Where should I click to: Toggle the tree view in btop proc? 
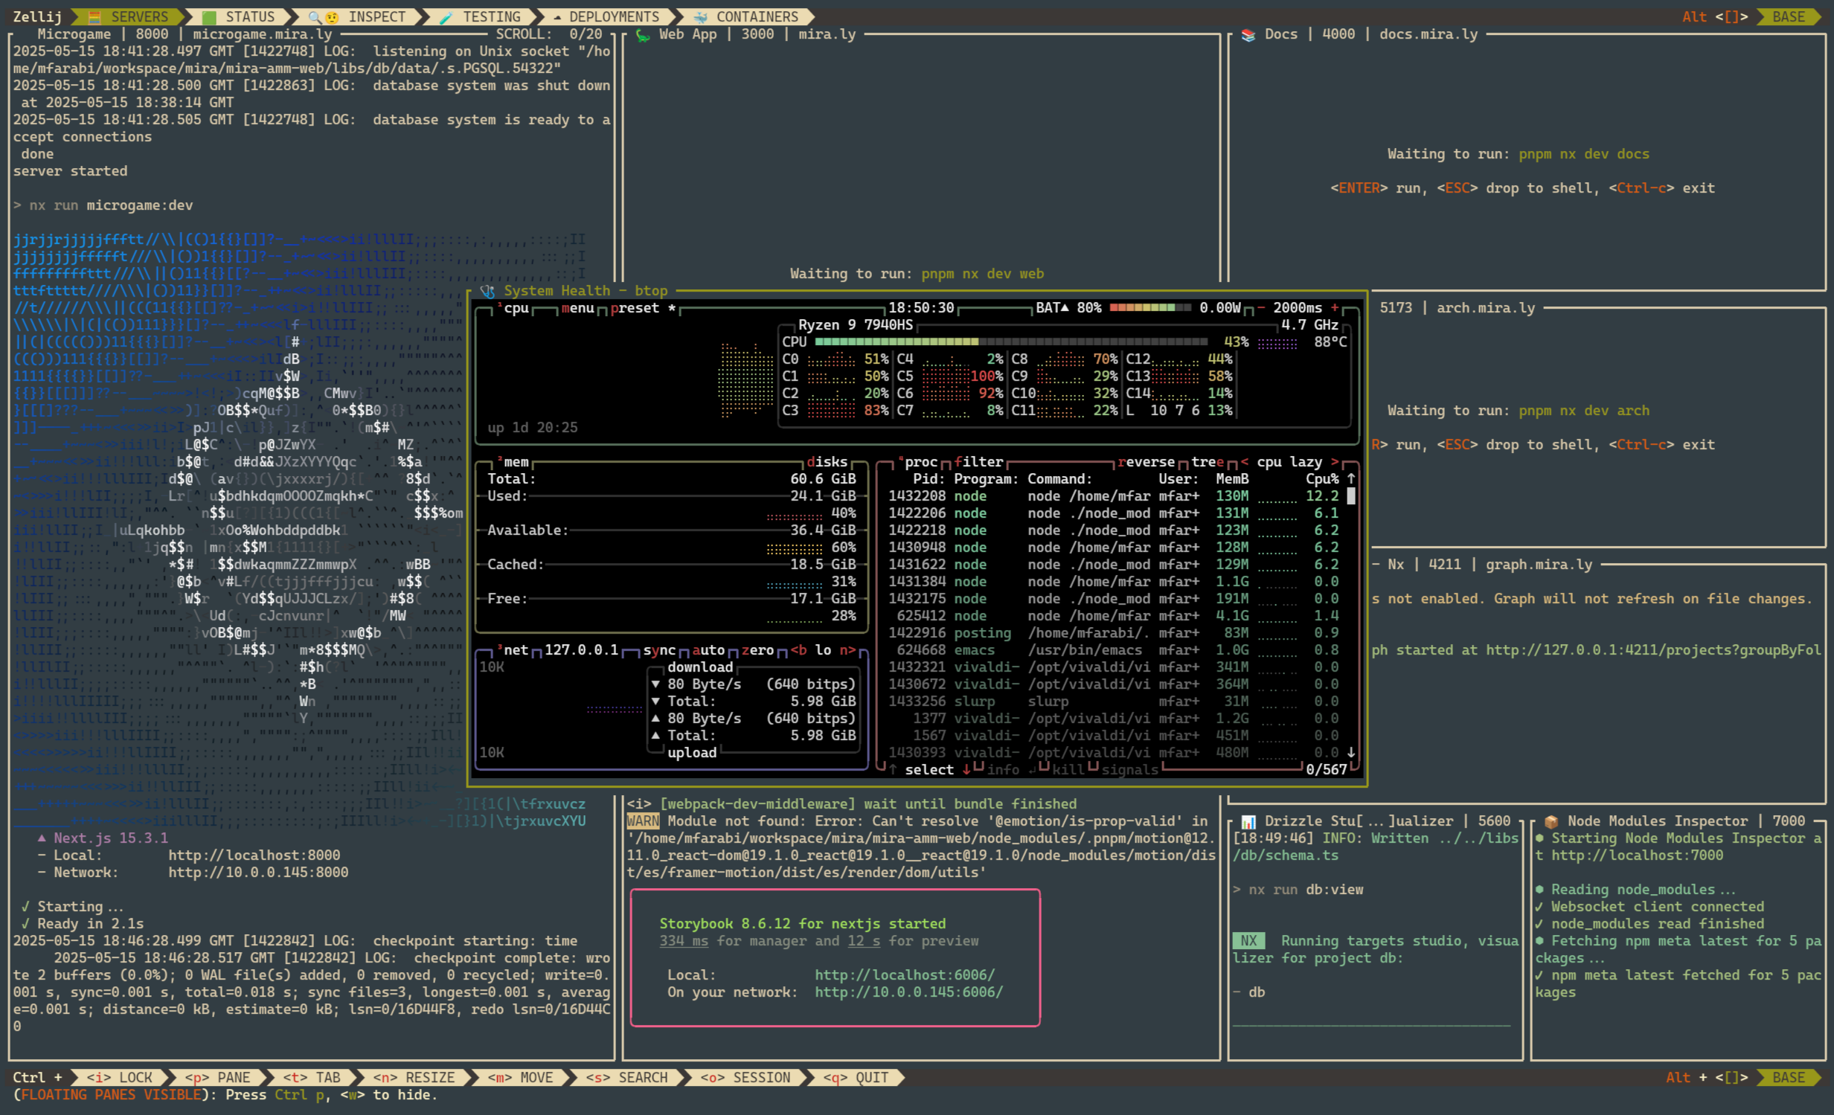pos(1208,462)
